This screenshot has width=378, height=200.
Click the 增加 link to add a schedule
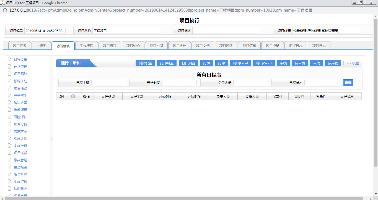tap(77, 63)
